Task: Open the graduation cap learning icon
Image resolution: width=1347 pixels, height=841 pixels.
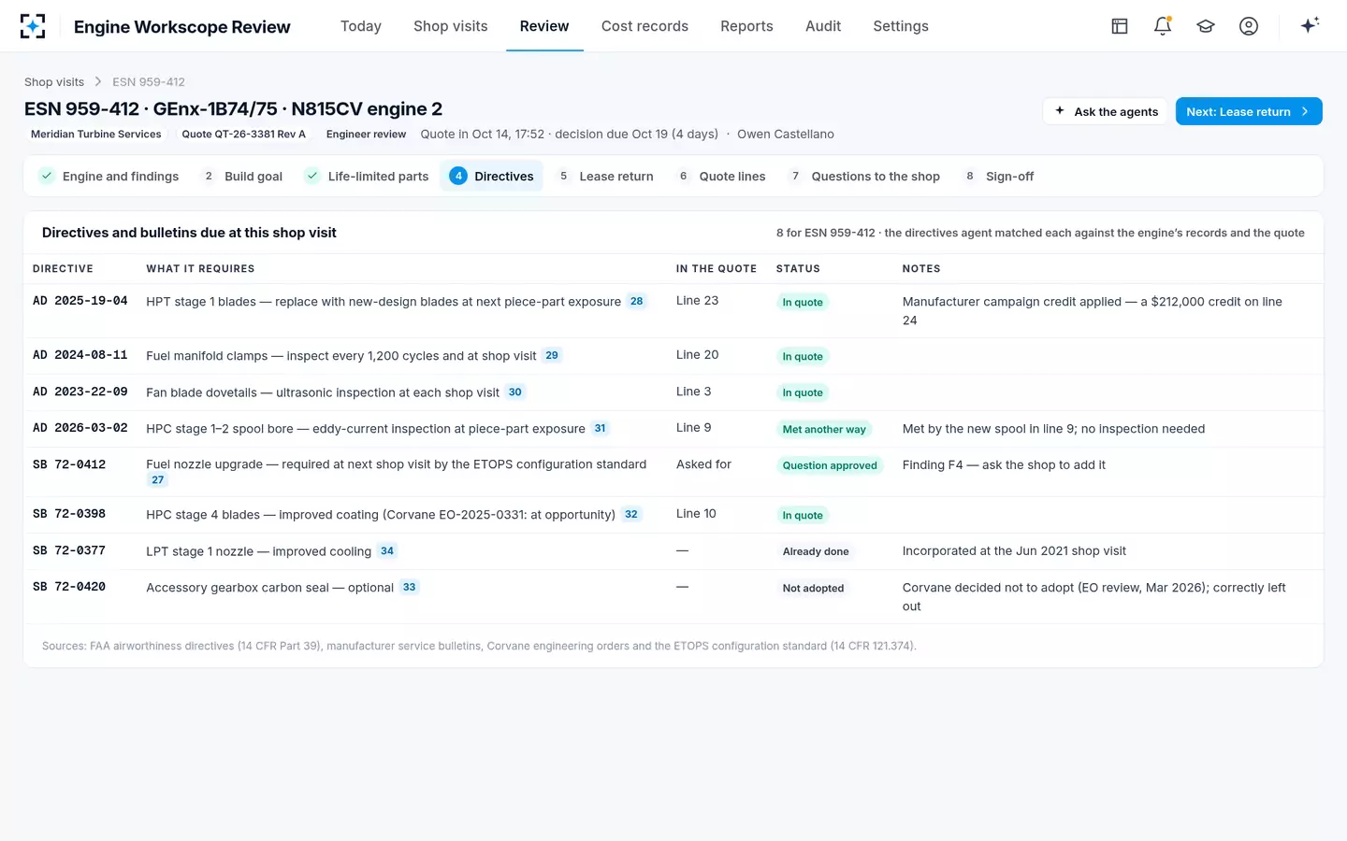Action: pos(1206,26)
